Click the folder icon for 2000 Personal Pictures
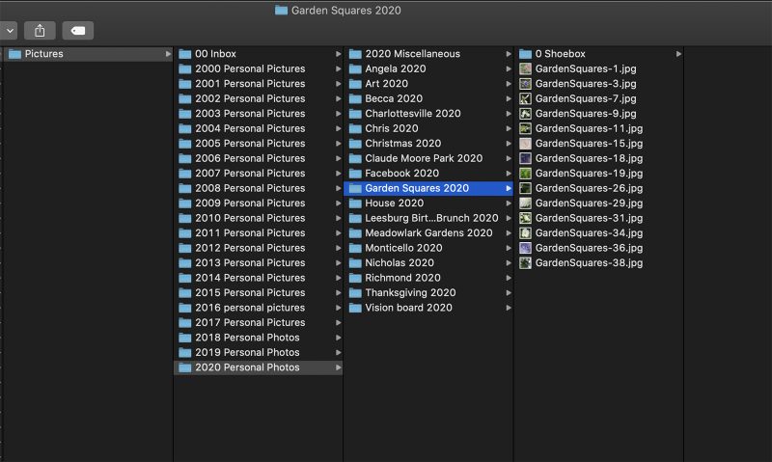The height and width of the screenshot is (462, 772). pos(184,68)
